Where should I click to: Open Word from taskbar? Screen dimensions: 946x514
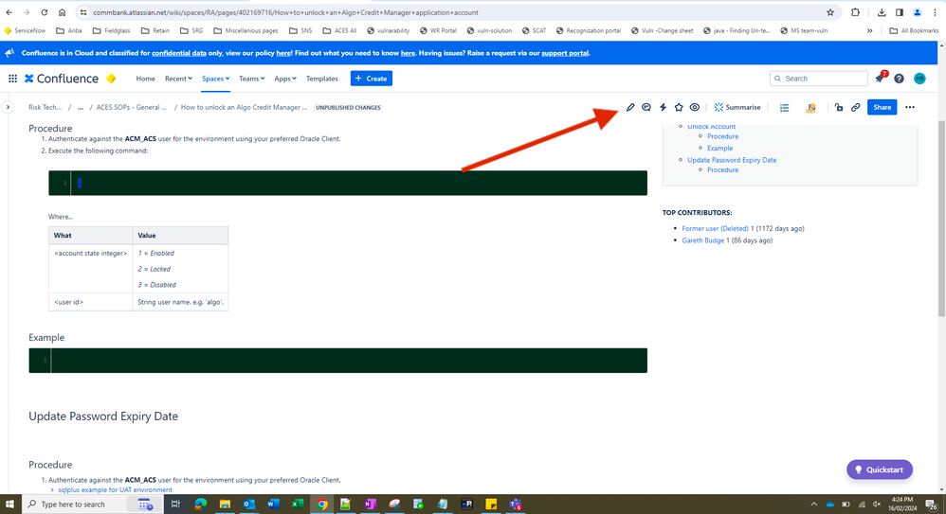[x=273, y=504]
